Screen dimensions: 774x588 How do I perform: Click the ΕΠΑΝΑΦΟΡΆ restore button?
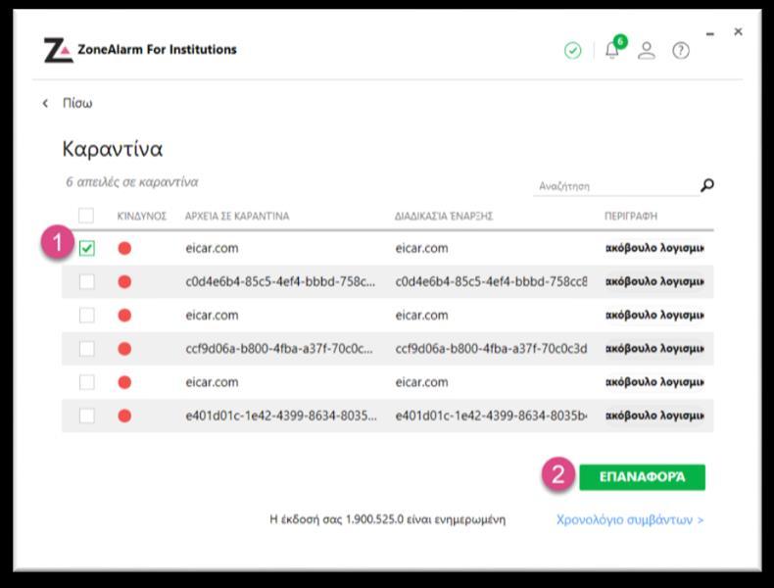pos(642,477)
